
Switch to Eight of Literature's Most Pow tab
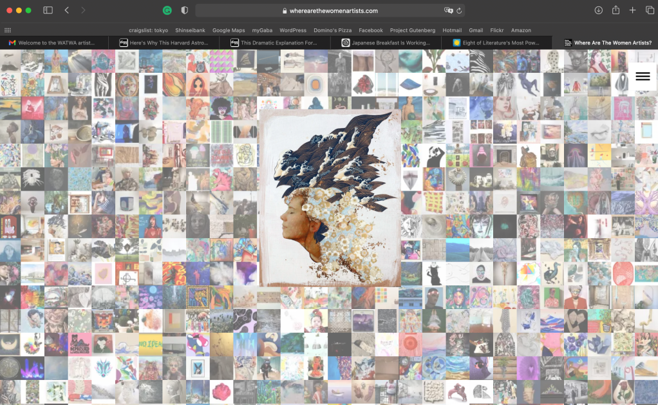coord(496,42)
